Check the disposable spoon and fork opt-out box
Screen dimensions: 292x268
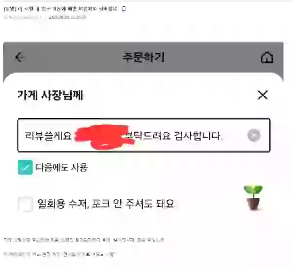click(25, 204)
